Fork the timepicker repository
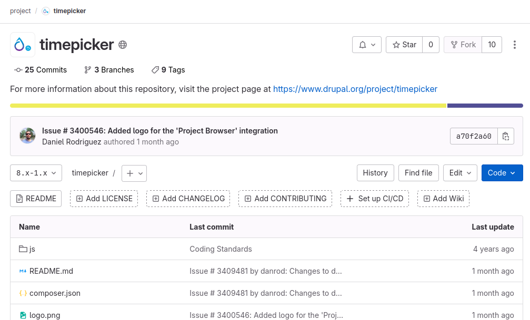530x320 pixels. (463, 45)
